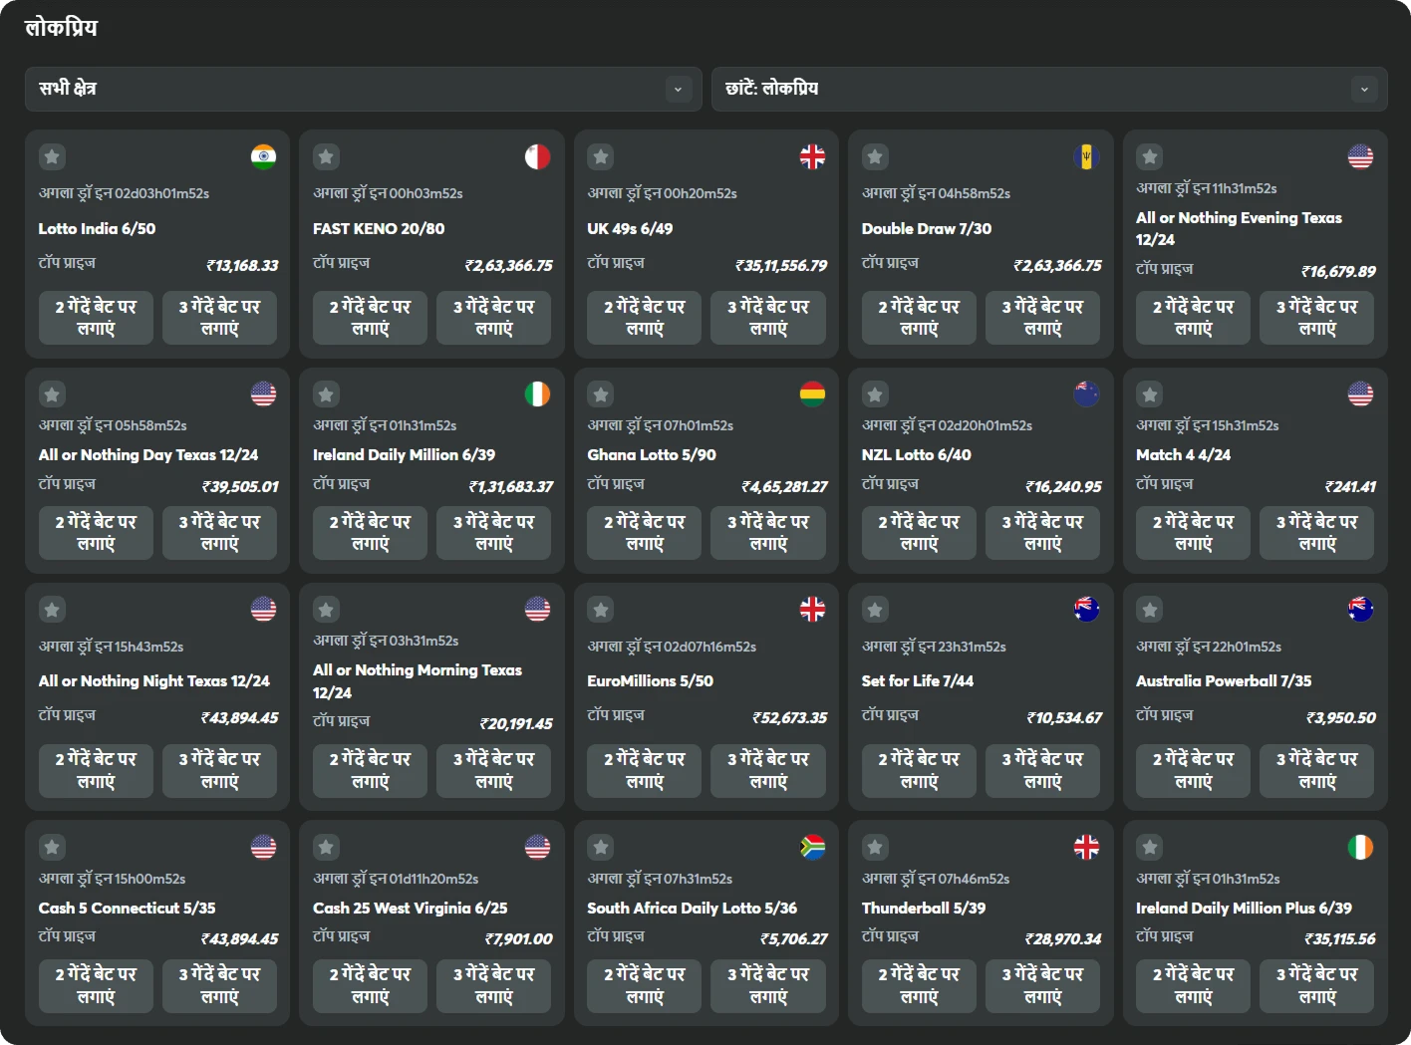Click the star icon on EuroMillions card

click(x=600, y=609)
